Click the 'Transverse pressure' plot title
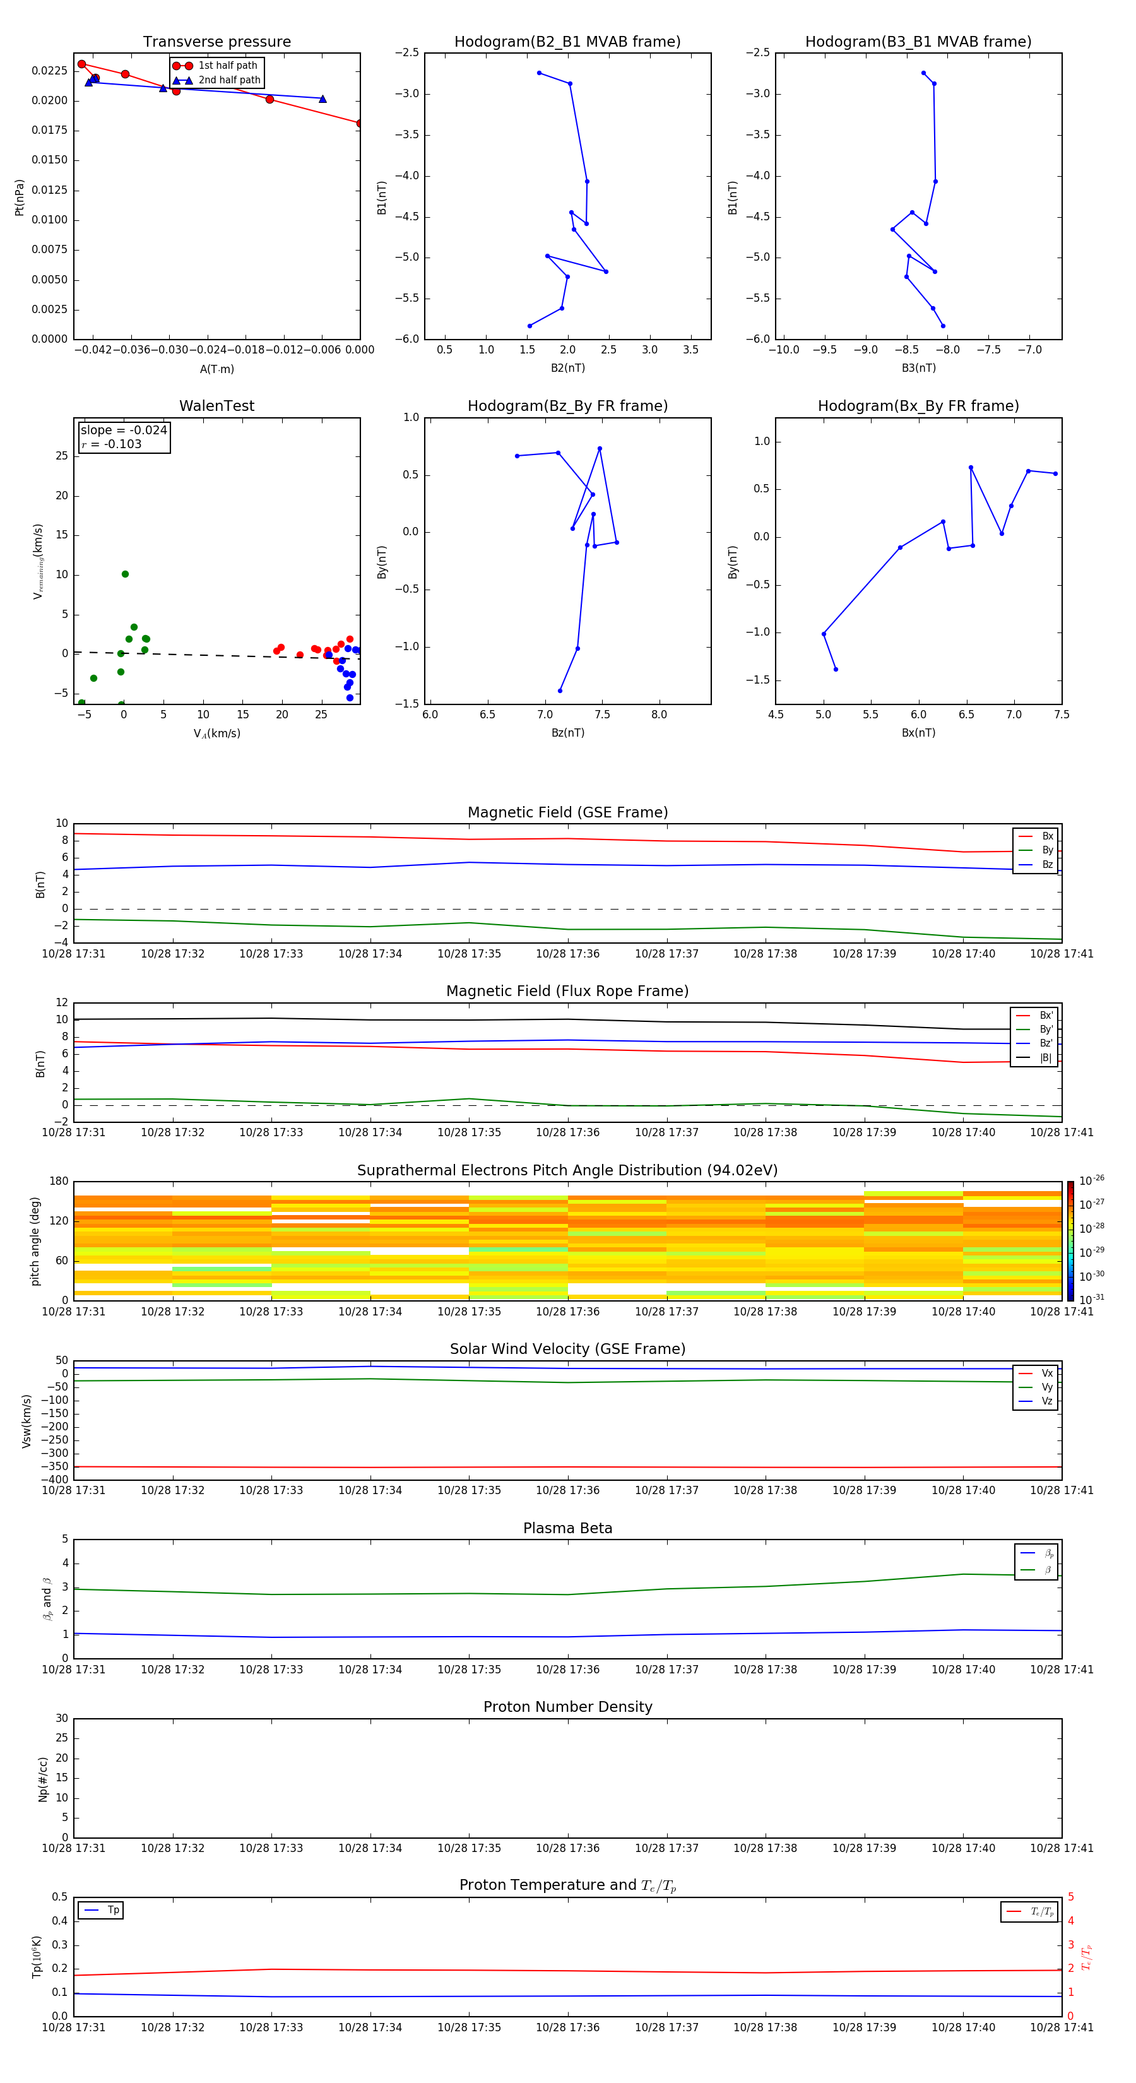 [216, 41]
